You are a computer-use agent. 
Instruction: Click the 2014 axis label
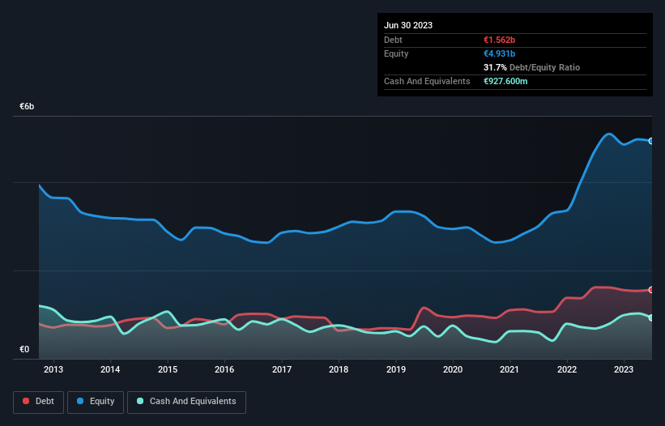(x=110, y=369)
